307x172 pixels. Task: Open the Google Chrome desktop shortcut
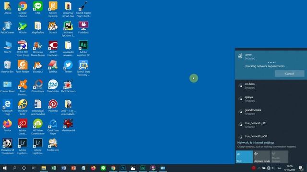[x=23, y=9]
